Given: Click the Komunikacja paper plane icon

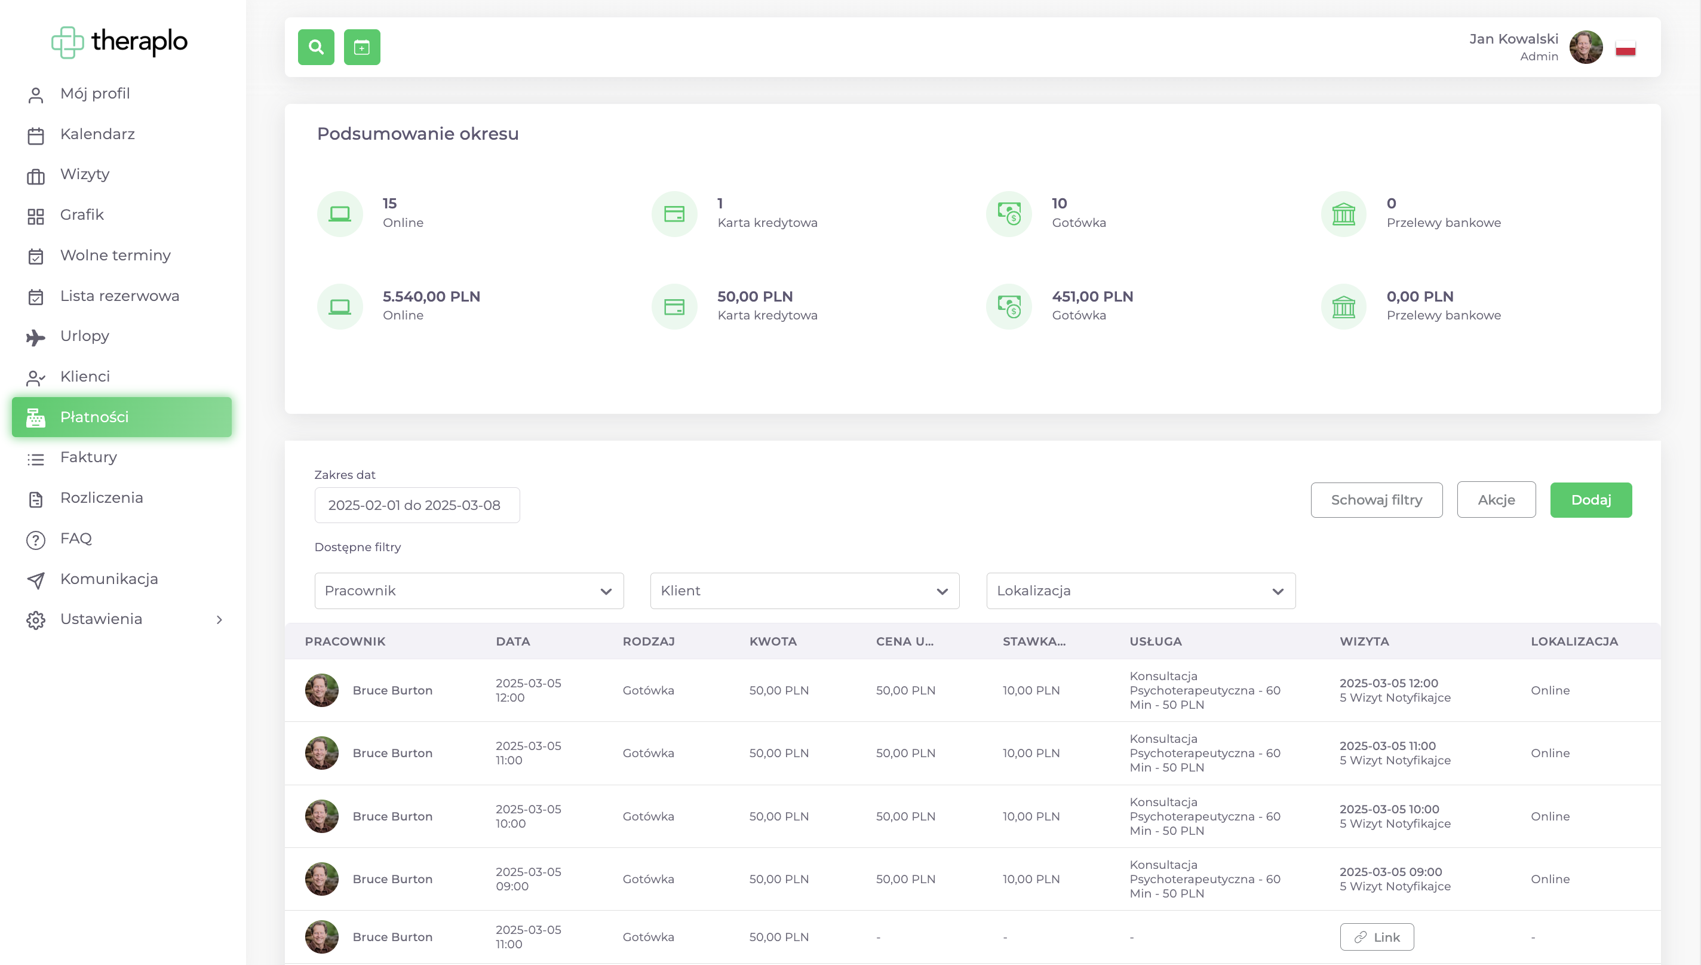Looking at the screenshot, I should point(35,580).
